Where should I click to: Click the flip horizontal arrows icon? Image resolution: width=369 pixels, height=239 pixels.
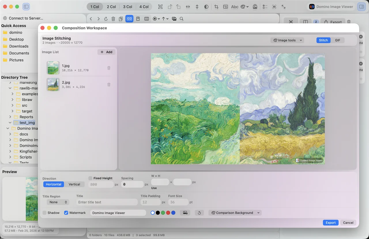pyautogui.click(x=188, y=7)
